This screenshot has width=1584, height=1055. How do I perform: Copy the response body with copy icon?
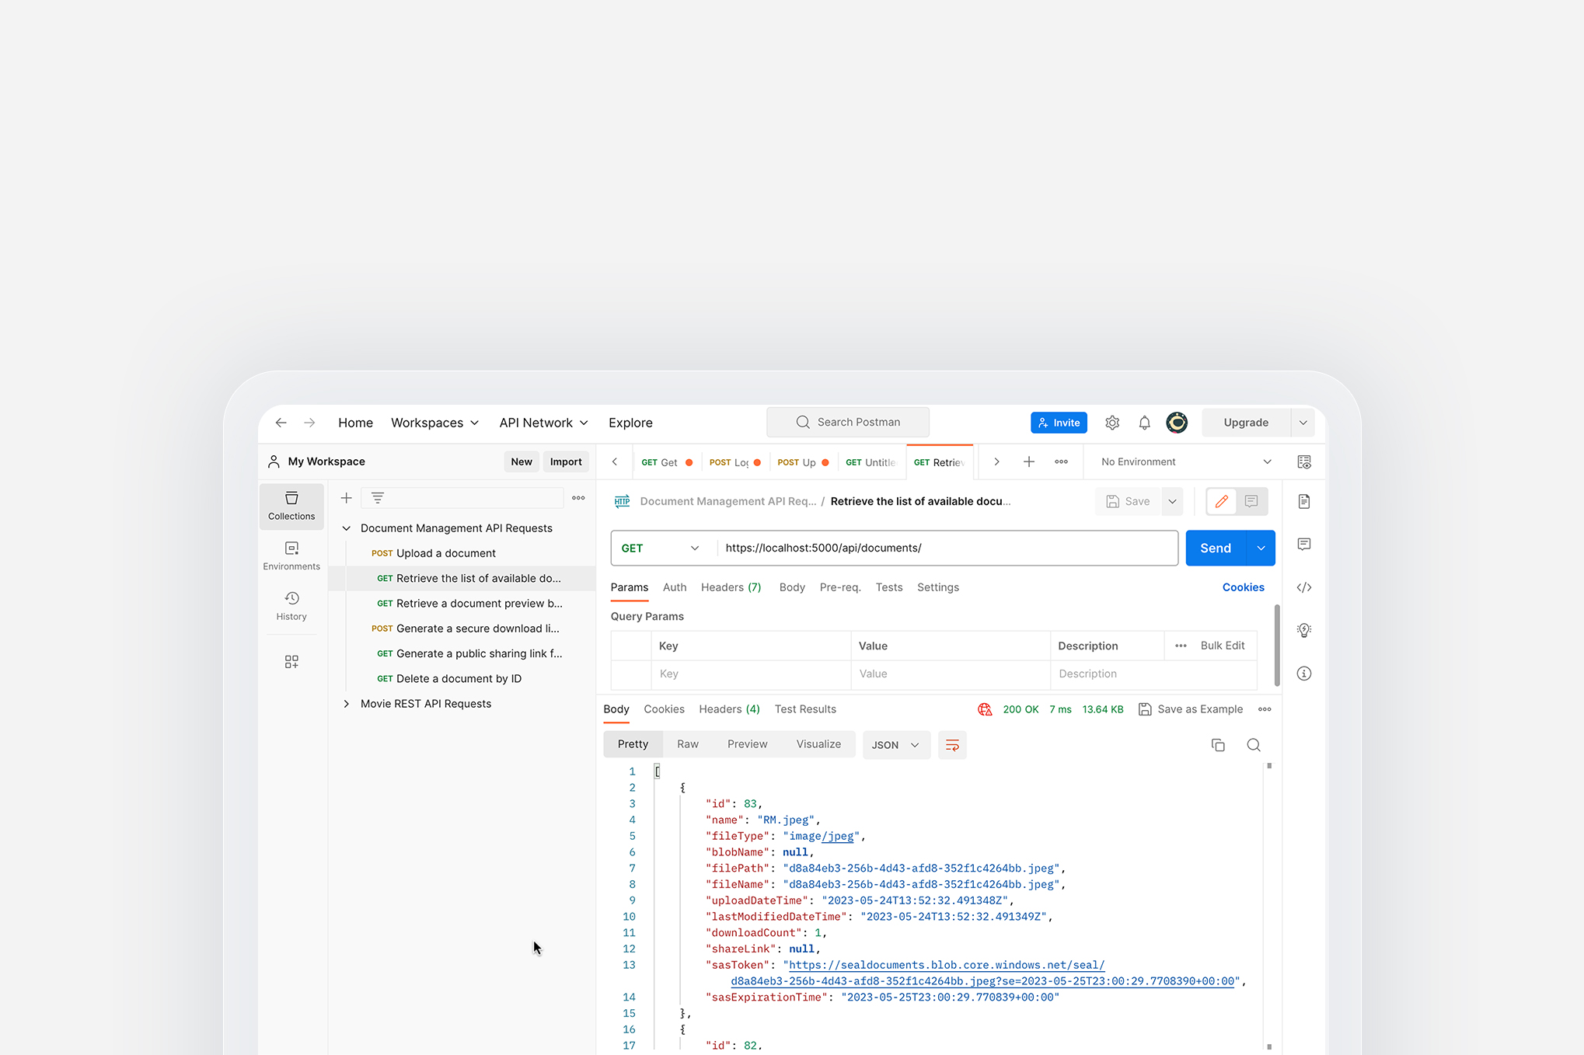(x=1218, y=745)
